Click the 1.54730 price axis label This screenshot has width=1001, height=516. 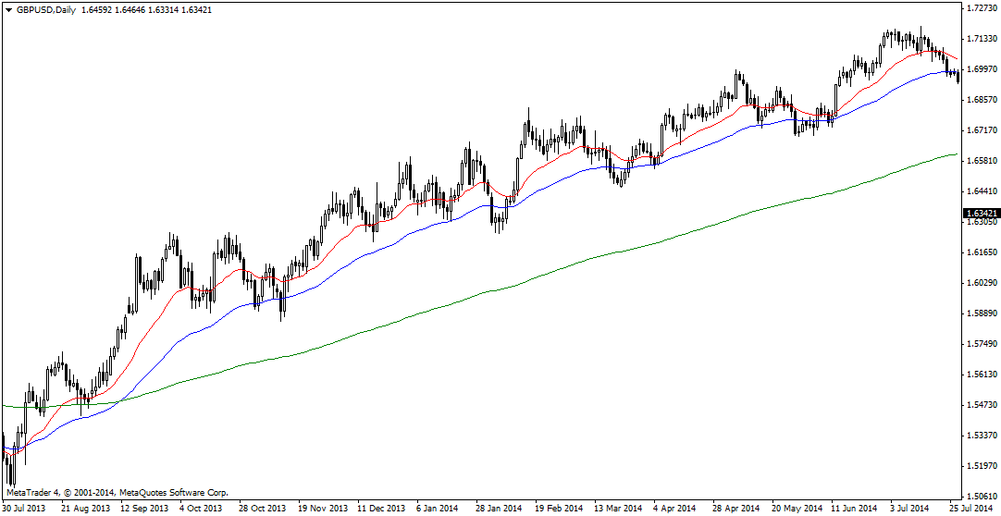click(x=982, y=405)
